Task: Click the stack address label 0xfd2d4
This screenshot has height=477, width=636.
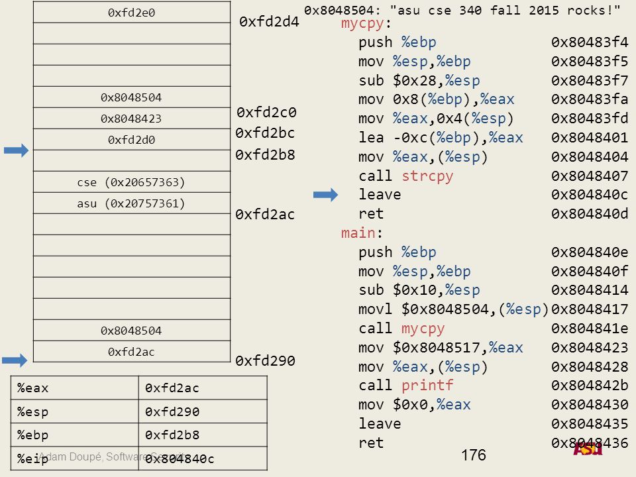Action: (x=269, y=21)
